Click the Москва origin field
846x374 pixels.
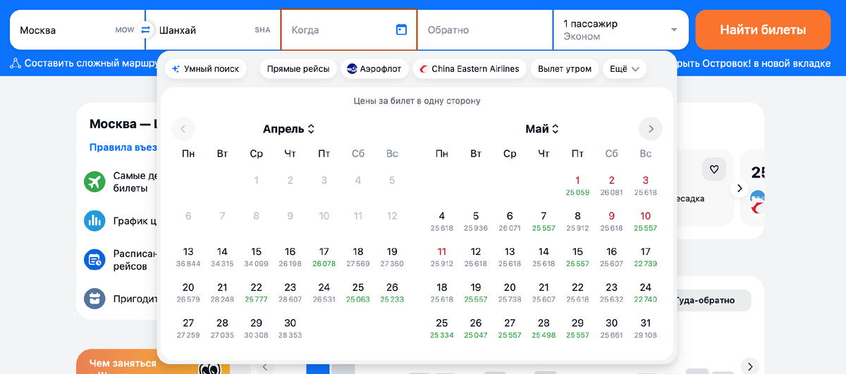tap(77, 30)
